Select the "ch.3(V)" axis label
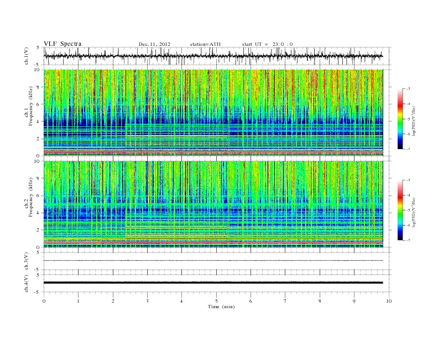This screenshot has height=338, width=438. coord(27,261)
